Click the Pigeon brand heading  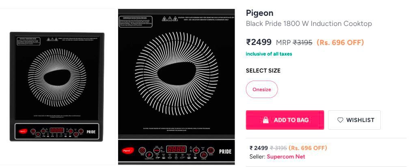[x=260, y=13]
